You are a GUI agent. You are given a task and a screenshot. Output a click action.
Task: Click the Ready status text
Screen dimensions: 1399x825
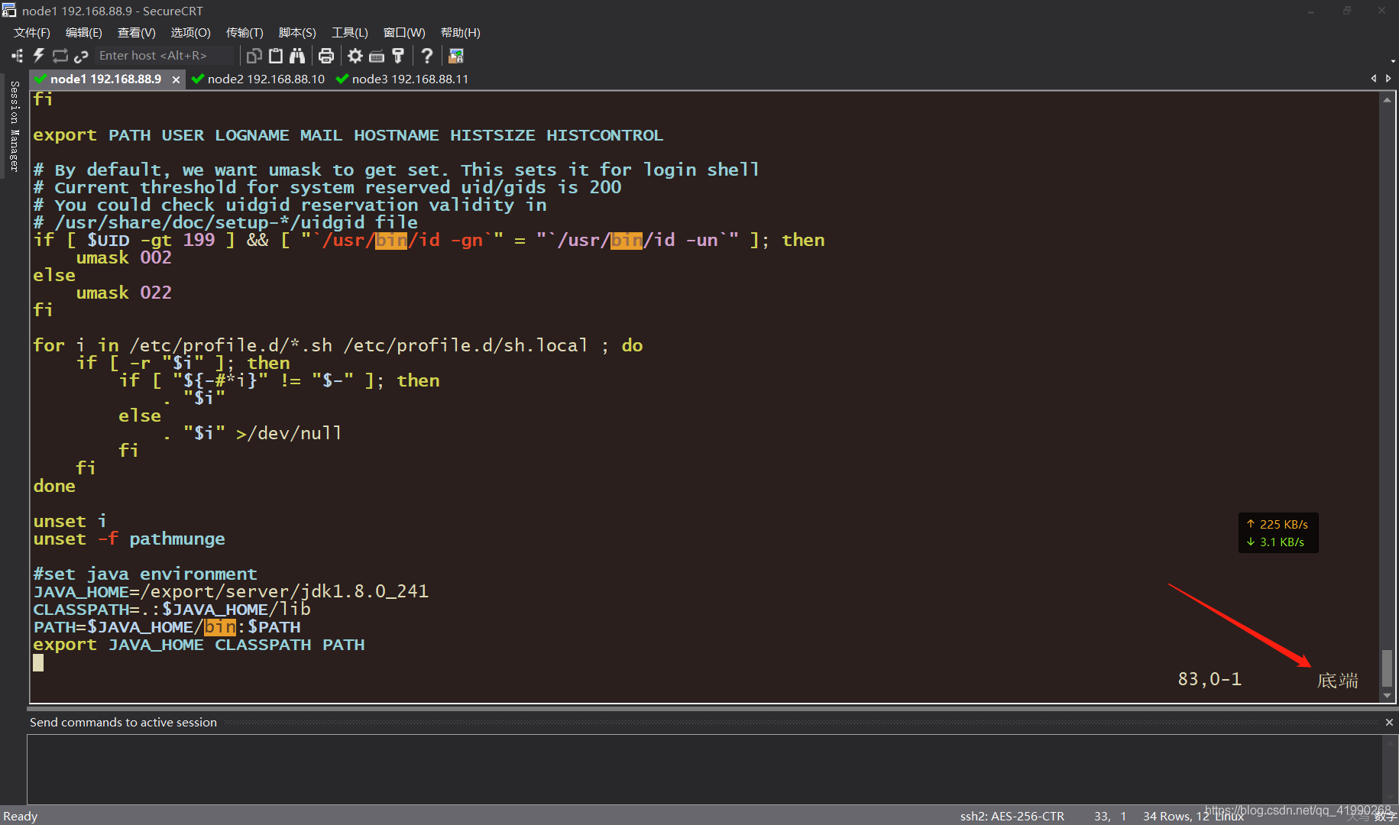[x=21, y=816]
